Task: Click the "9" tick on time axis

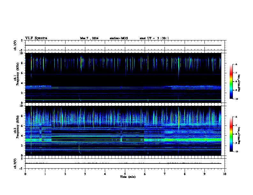Action: [204, 174]
